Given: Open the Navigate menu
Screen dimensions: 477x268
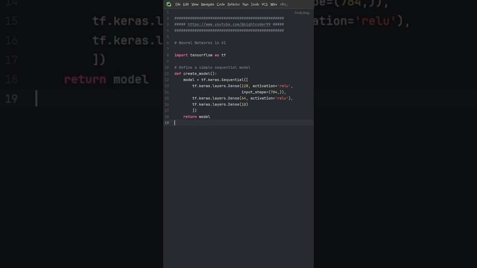Looking at the screenshot, I should (x=208, y=4).
